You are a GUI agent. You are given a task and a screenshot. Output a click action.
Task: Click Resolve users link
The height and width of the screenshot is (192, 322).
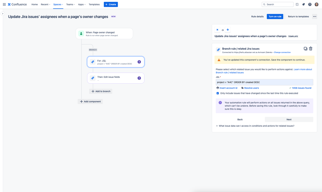[250, 88]
